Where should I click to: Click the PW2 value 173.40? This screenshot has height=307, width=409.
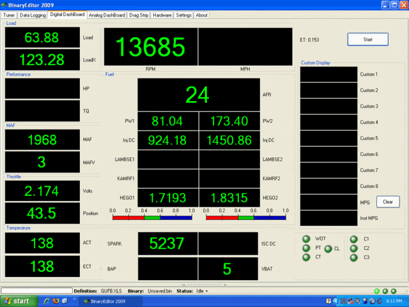(229, 121)
